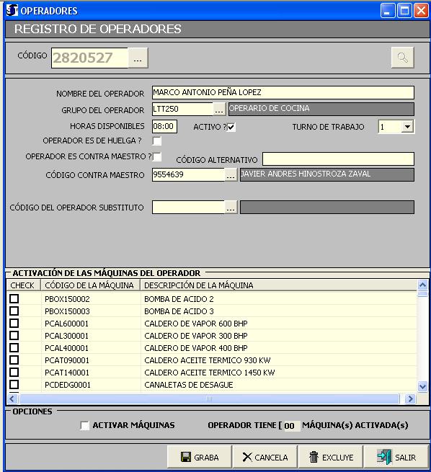Click the HORAS DISPONIBLES field 08:00
431x472 pixels.
[164, 126]
